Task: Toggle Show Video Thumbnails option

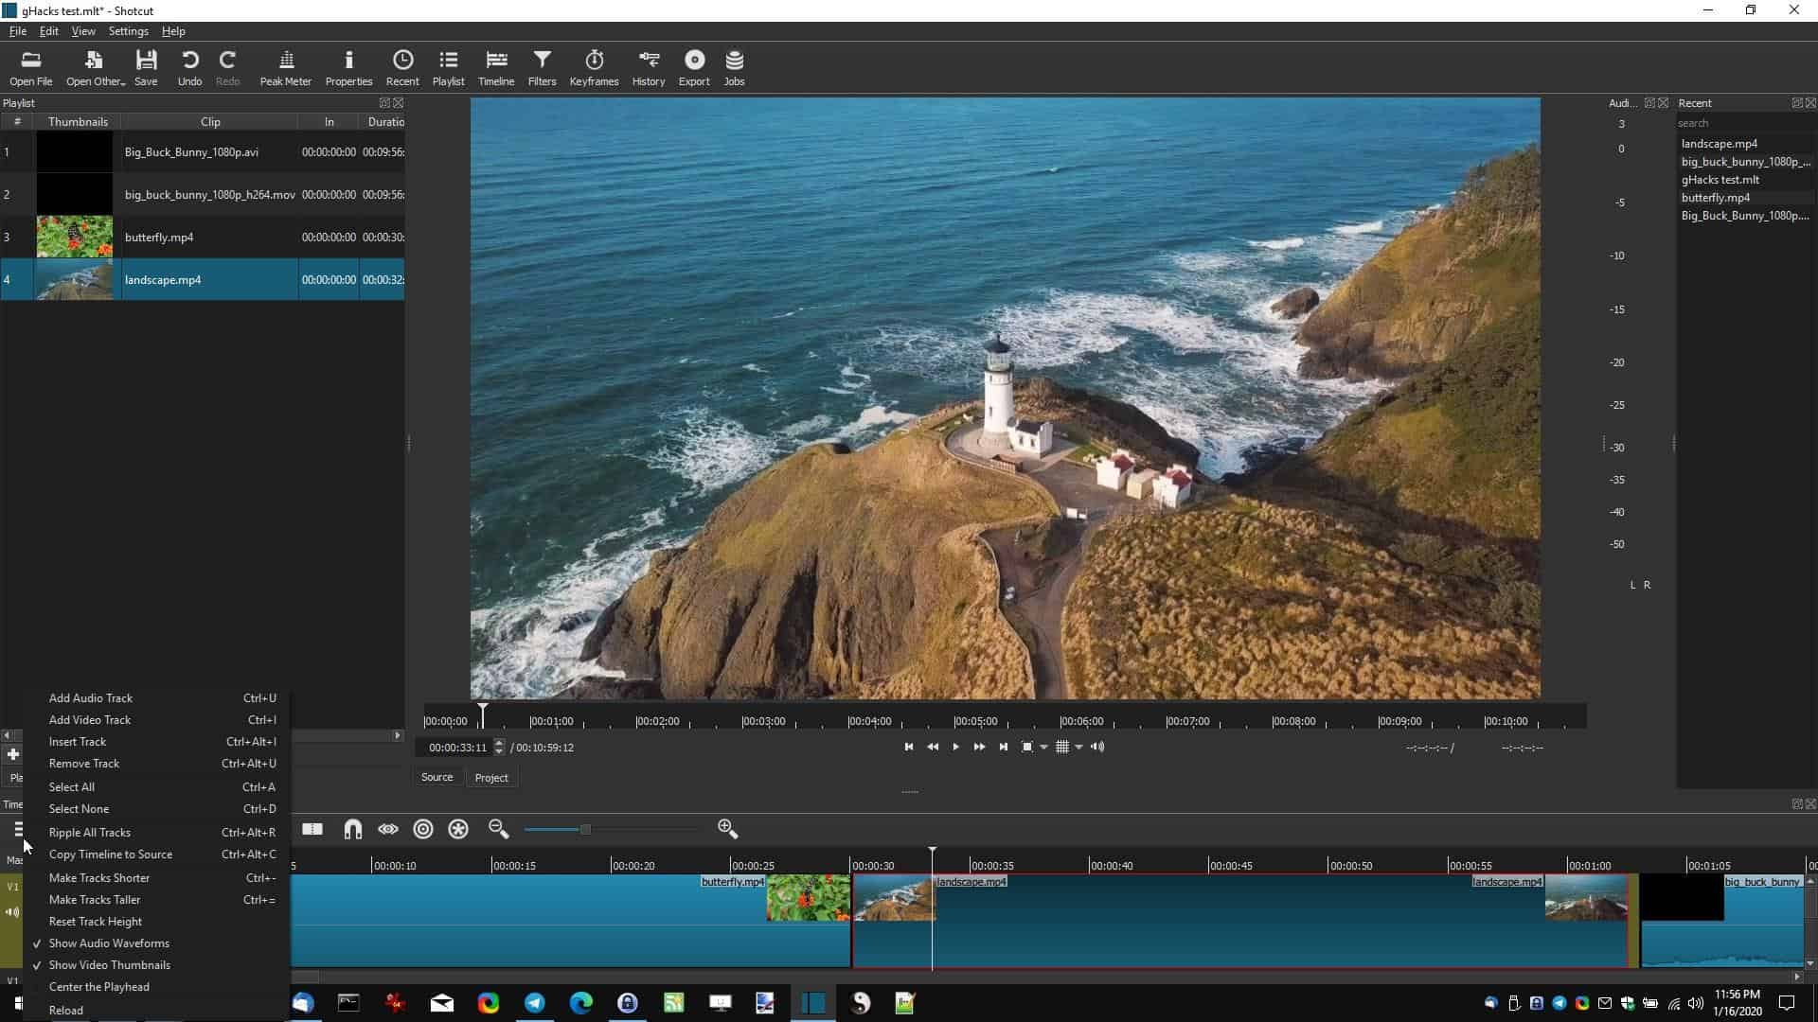Action: [x=109, y=964]
